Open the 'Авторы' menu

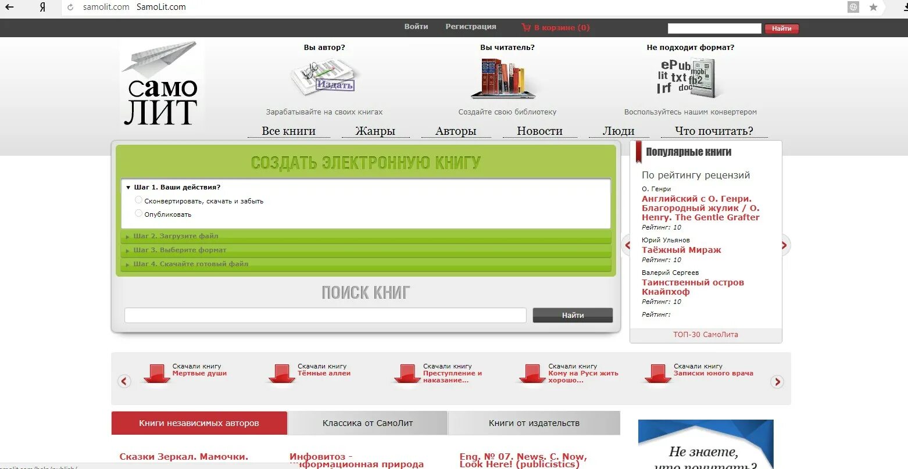(456, 131)
